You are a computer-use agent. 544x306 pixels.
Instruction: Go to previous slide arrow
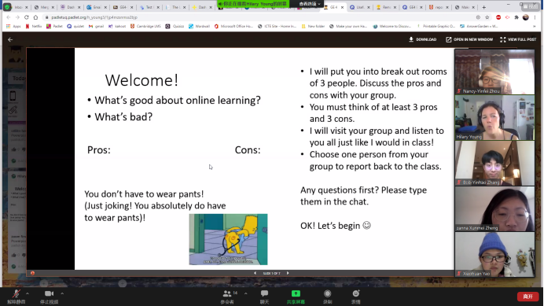[x=255, y=273]
